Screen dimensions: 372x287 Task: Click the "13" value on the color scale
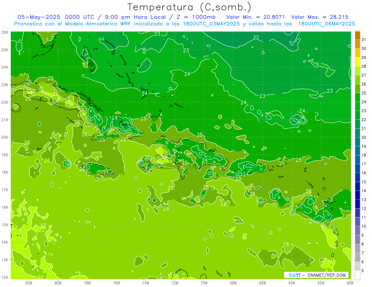(x=364, y=199)
